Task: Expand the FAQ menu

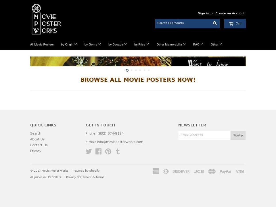Action: click(198, 44)
